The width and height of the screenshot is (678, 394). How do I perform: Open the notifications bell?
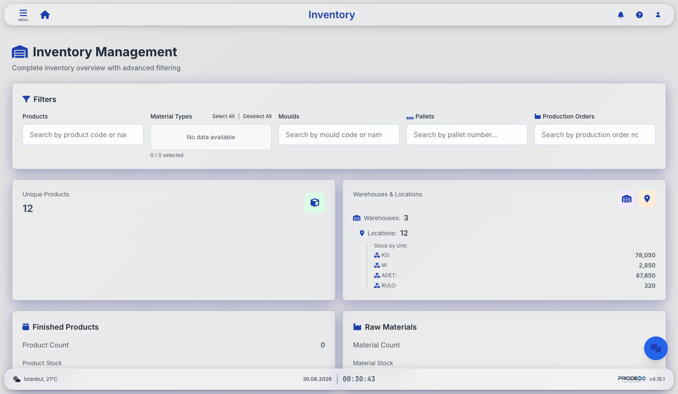621,15
